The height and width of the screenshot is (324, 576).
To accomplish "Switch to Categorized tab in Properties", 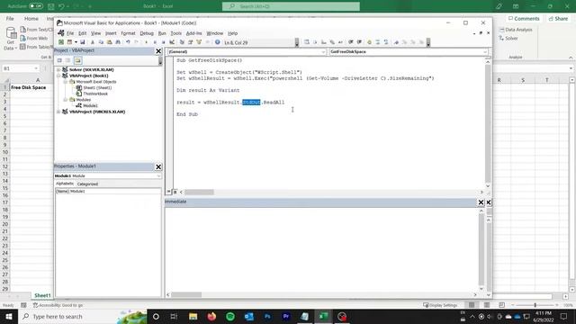I will click(x=87, y=184).
